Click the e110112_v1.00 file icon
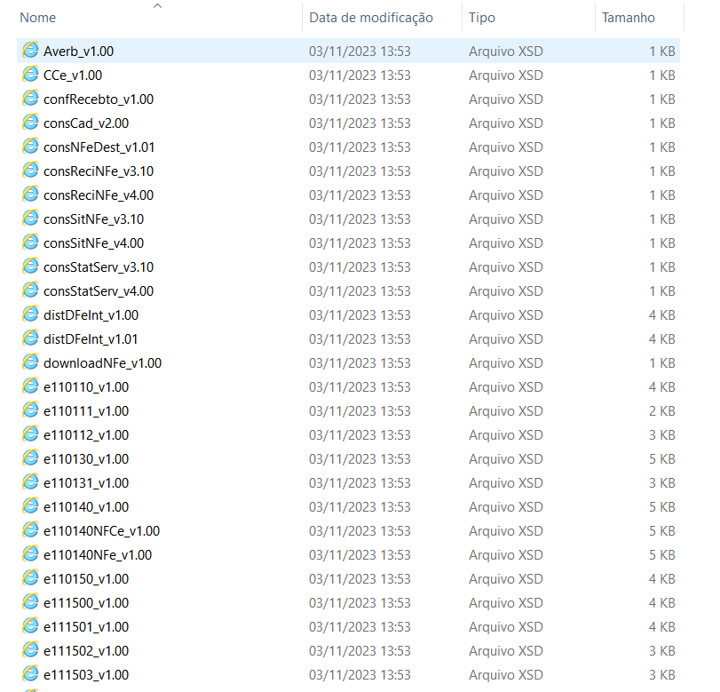This screenshot has height=692, width=720. pyautogui.click(x=30, y=433)
